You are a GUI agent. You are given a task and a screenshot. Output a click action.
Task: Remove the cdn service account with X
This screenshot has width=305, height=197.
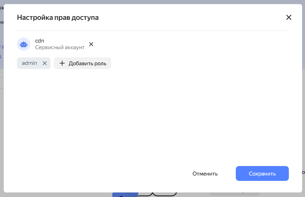coord(91,44)
